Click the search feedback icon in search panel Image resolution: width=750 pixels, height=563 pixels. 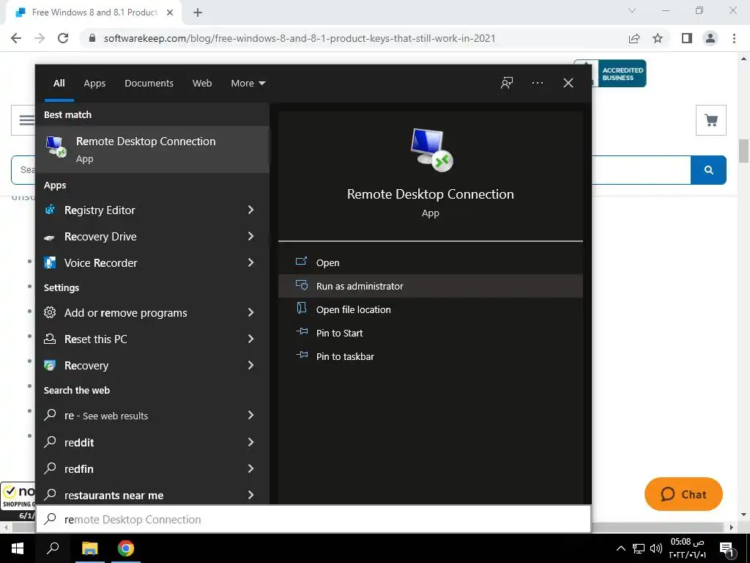(507, 83)
